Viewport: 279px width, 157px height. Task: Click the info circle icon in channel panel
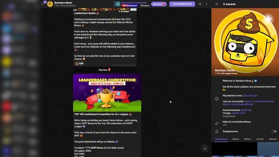217,99
